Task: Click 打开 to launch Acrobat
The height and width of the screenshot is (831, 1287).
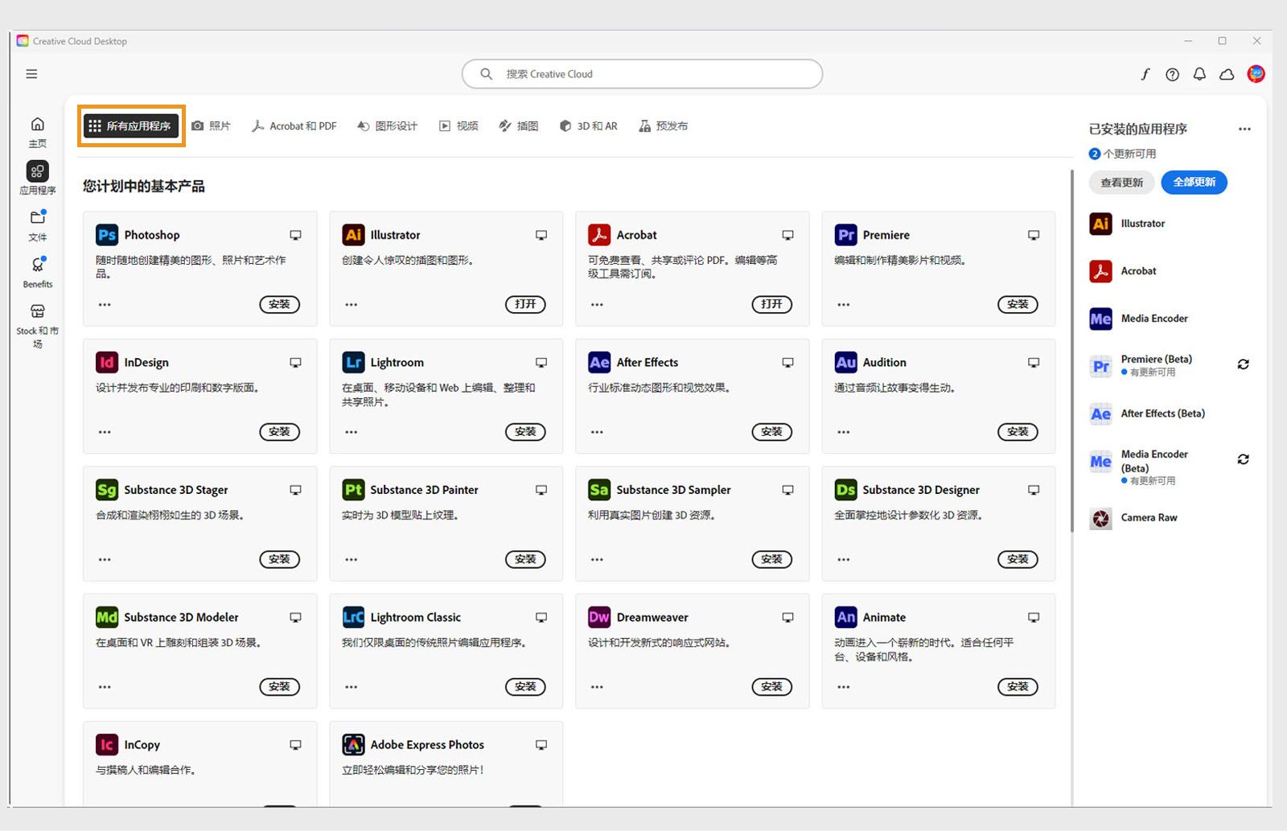Action: 771,305
